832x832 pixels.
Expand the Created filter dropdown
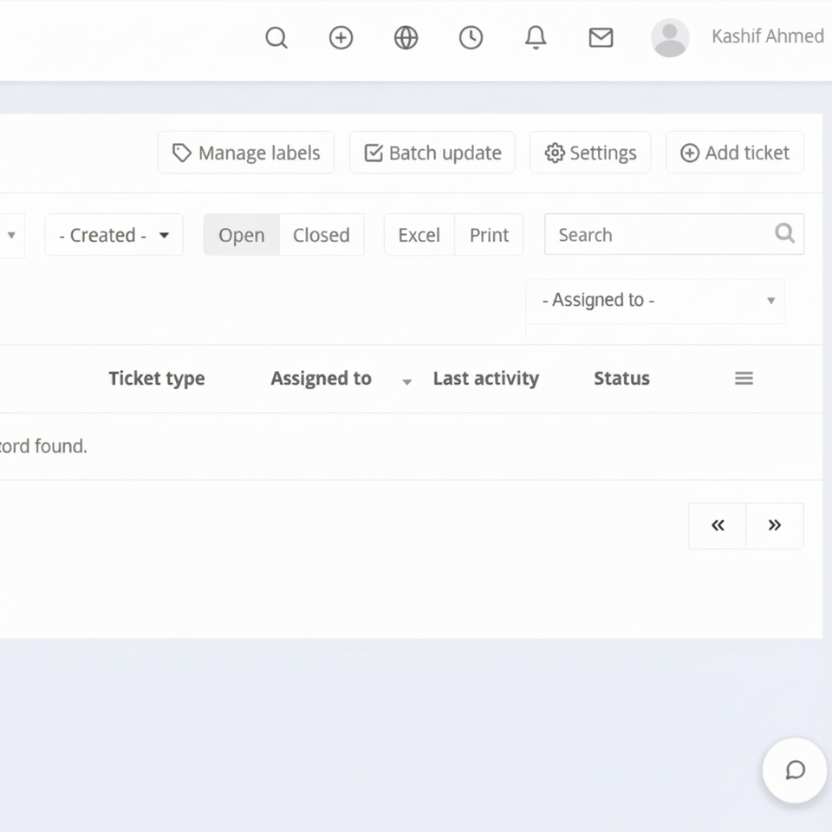(x=114, y=235)
